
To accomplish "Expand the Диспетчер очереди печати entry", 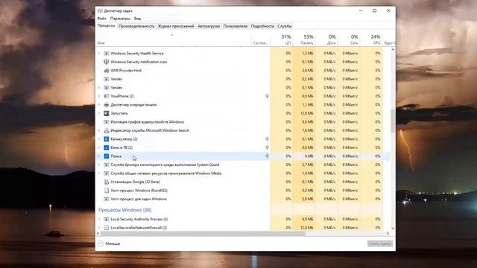I will (x=99, y=104).
